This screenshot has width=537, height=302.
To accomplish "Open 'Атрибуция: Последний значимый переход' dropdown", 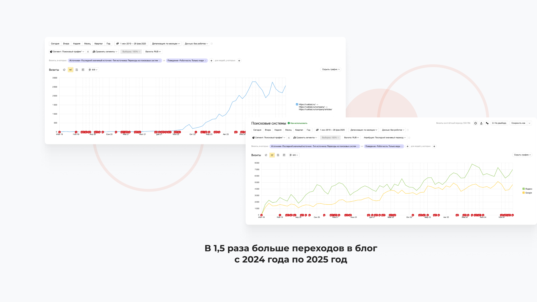I will pyautogui.click(x=385, y=138).
